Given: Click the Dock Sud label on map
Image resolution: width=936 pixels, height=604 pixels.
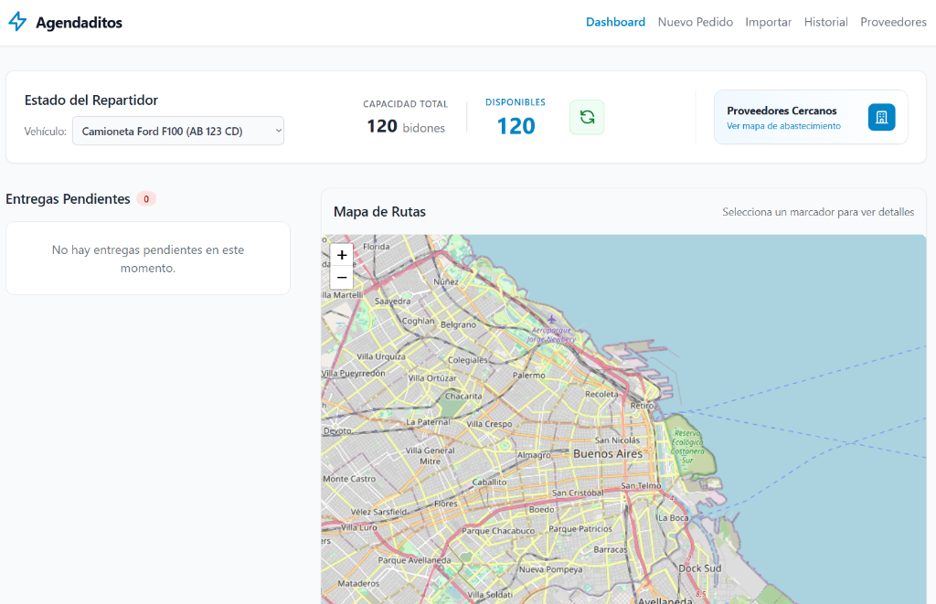Looking at the screenshot, I should coord(699,568).
